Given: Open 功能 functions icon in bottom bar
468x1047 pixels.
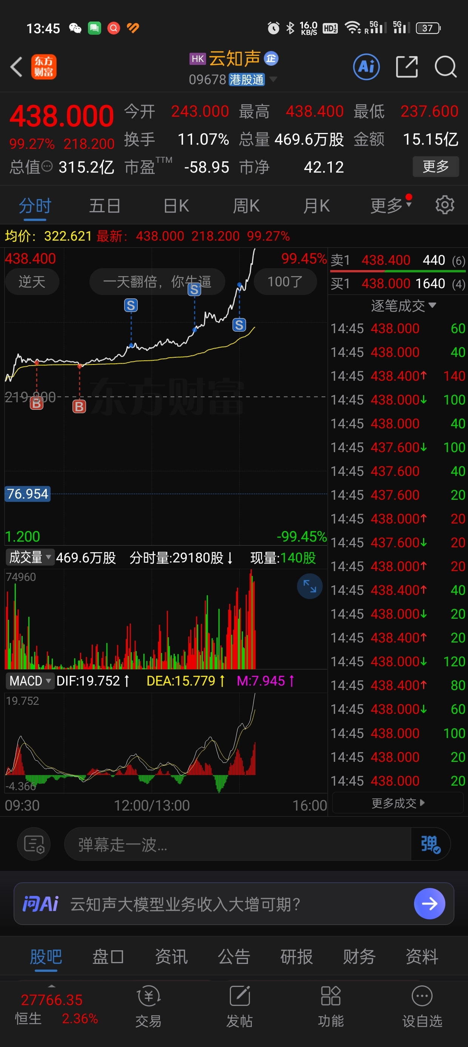Looking at the screenshot, I should click(x=331, y=1006).
